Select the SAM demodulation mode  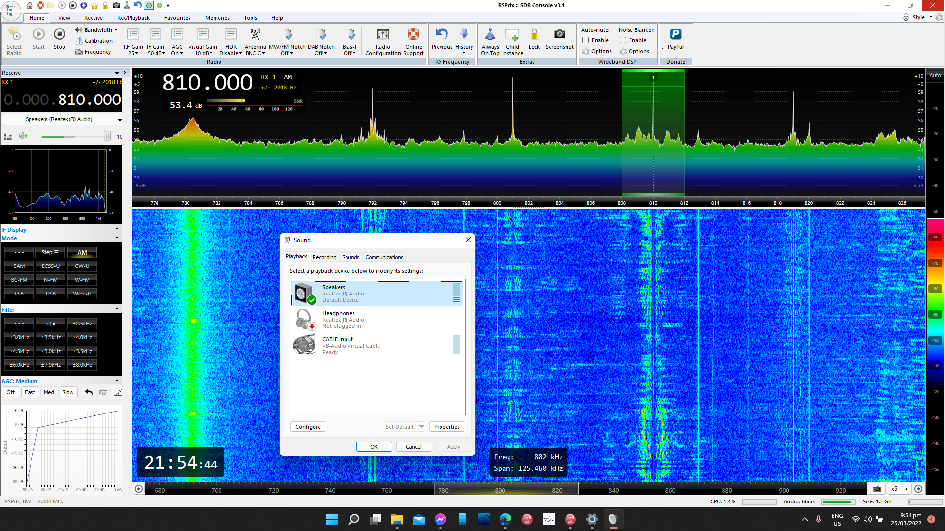(19, 266)
